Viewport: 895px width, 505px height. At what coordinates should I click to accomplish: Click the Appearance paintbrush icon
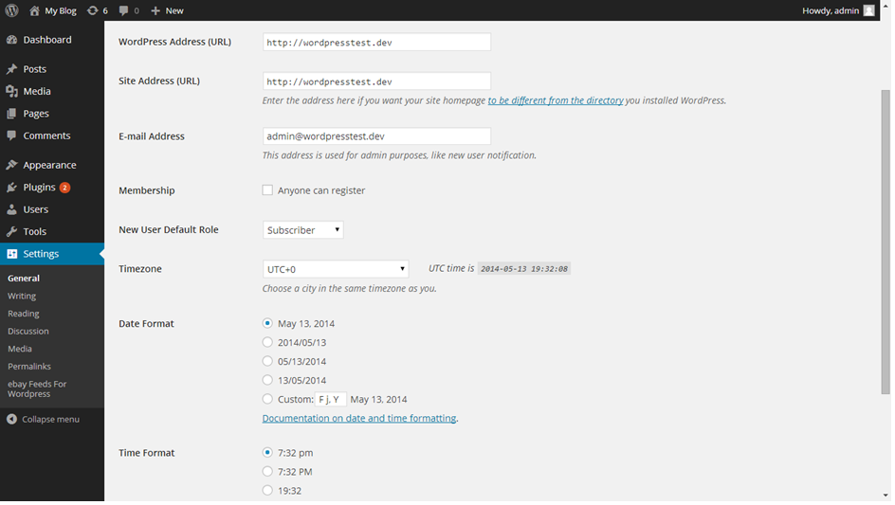[x=11, y=165]
